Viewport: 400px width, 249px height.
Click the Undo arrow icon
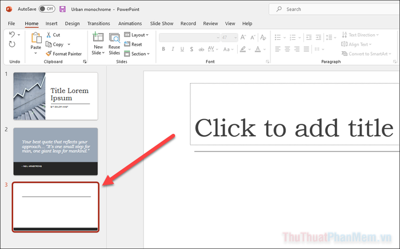click(12, 35)
